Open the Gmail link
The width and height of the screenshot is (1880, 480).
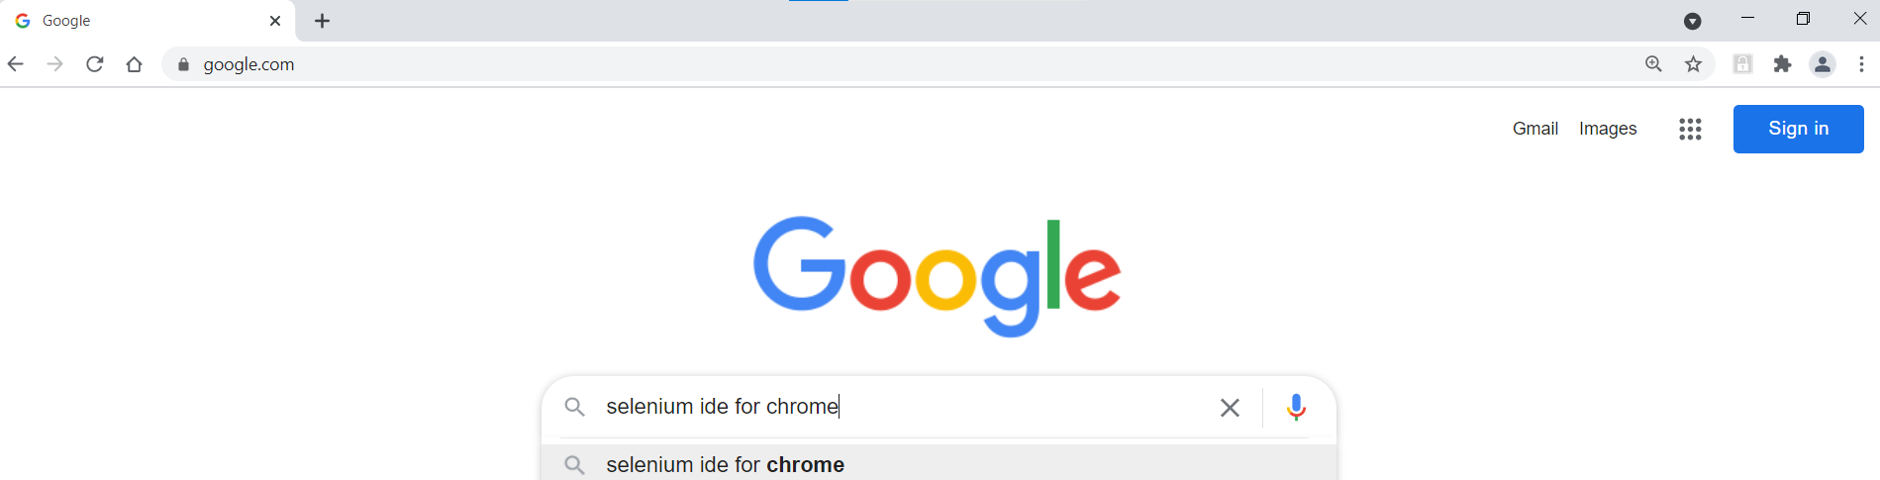click(x=1535, y=129)
